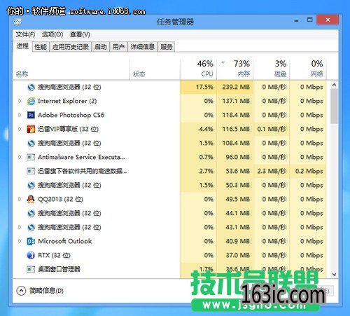Switch to the 服务 tab
The width and height of the screenshot is (350, 316).
click(x=167, y=47)
